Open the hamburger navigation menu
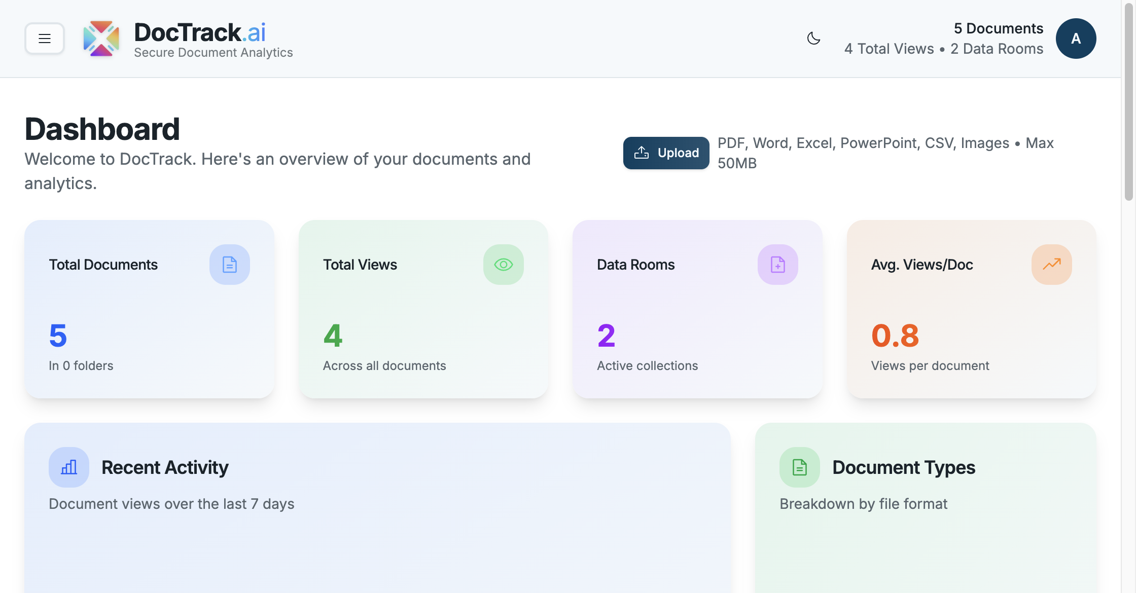1136x593 pixels. pos(45,39)
